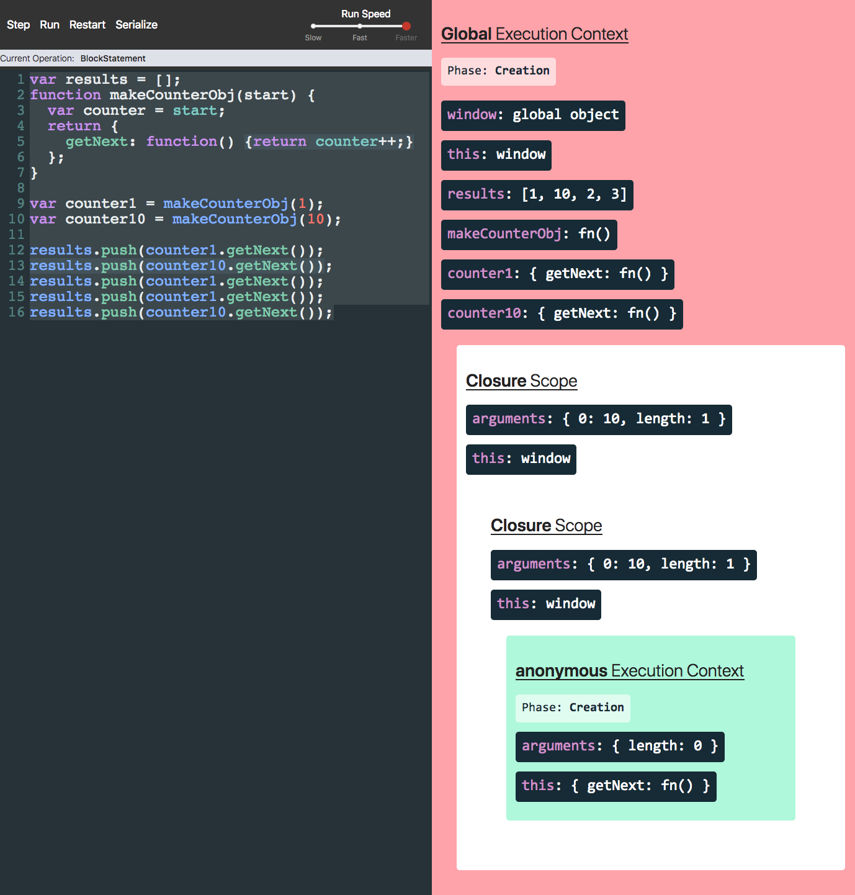Screen dimensions: 855x895
Task: Click the Phase: Creation badge in Global context
Action: click(498, 71)
